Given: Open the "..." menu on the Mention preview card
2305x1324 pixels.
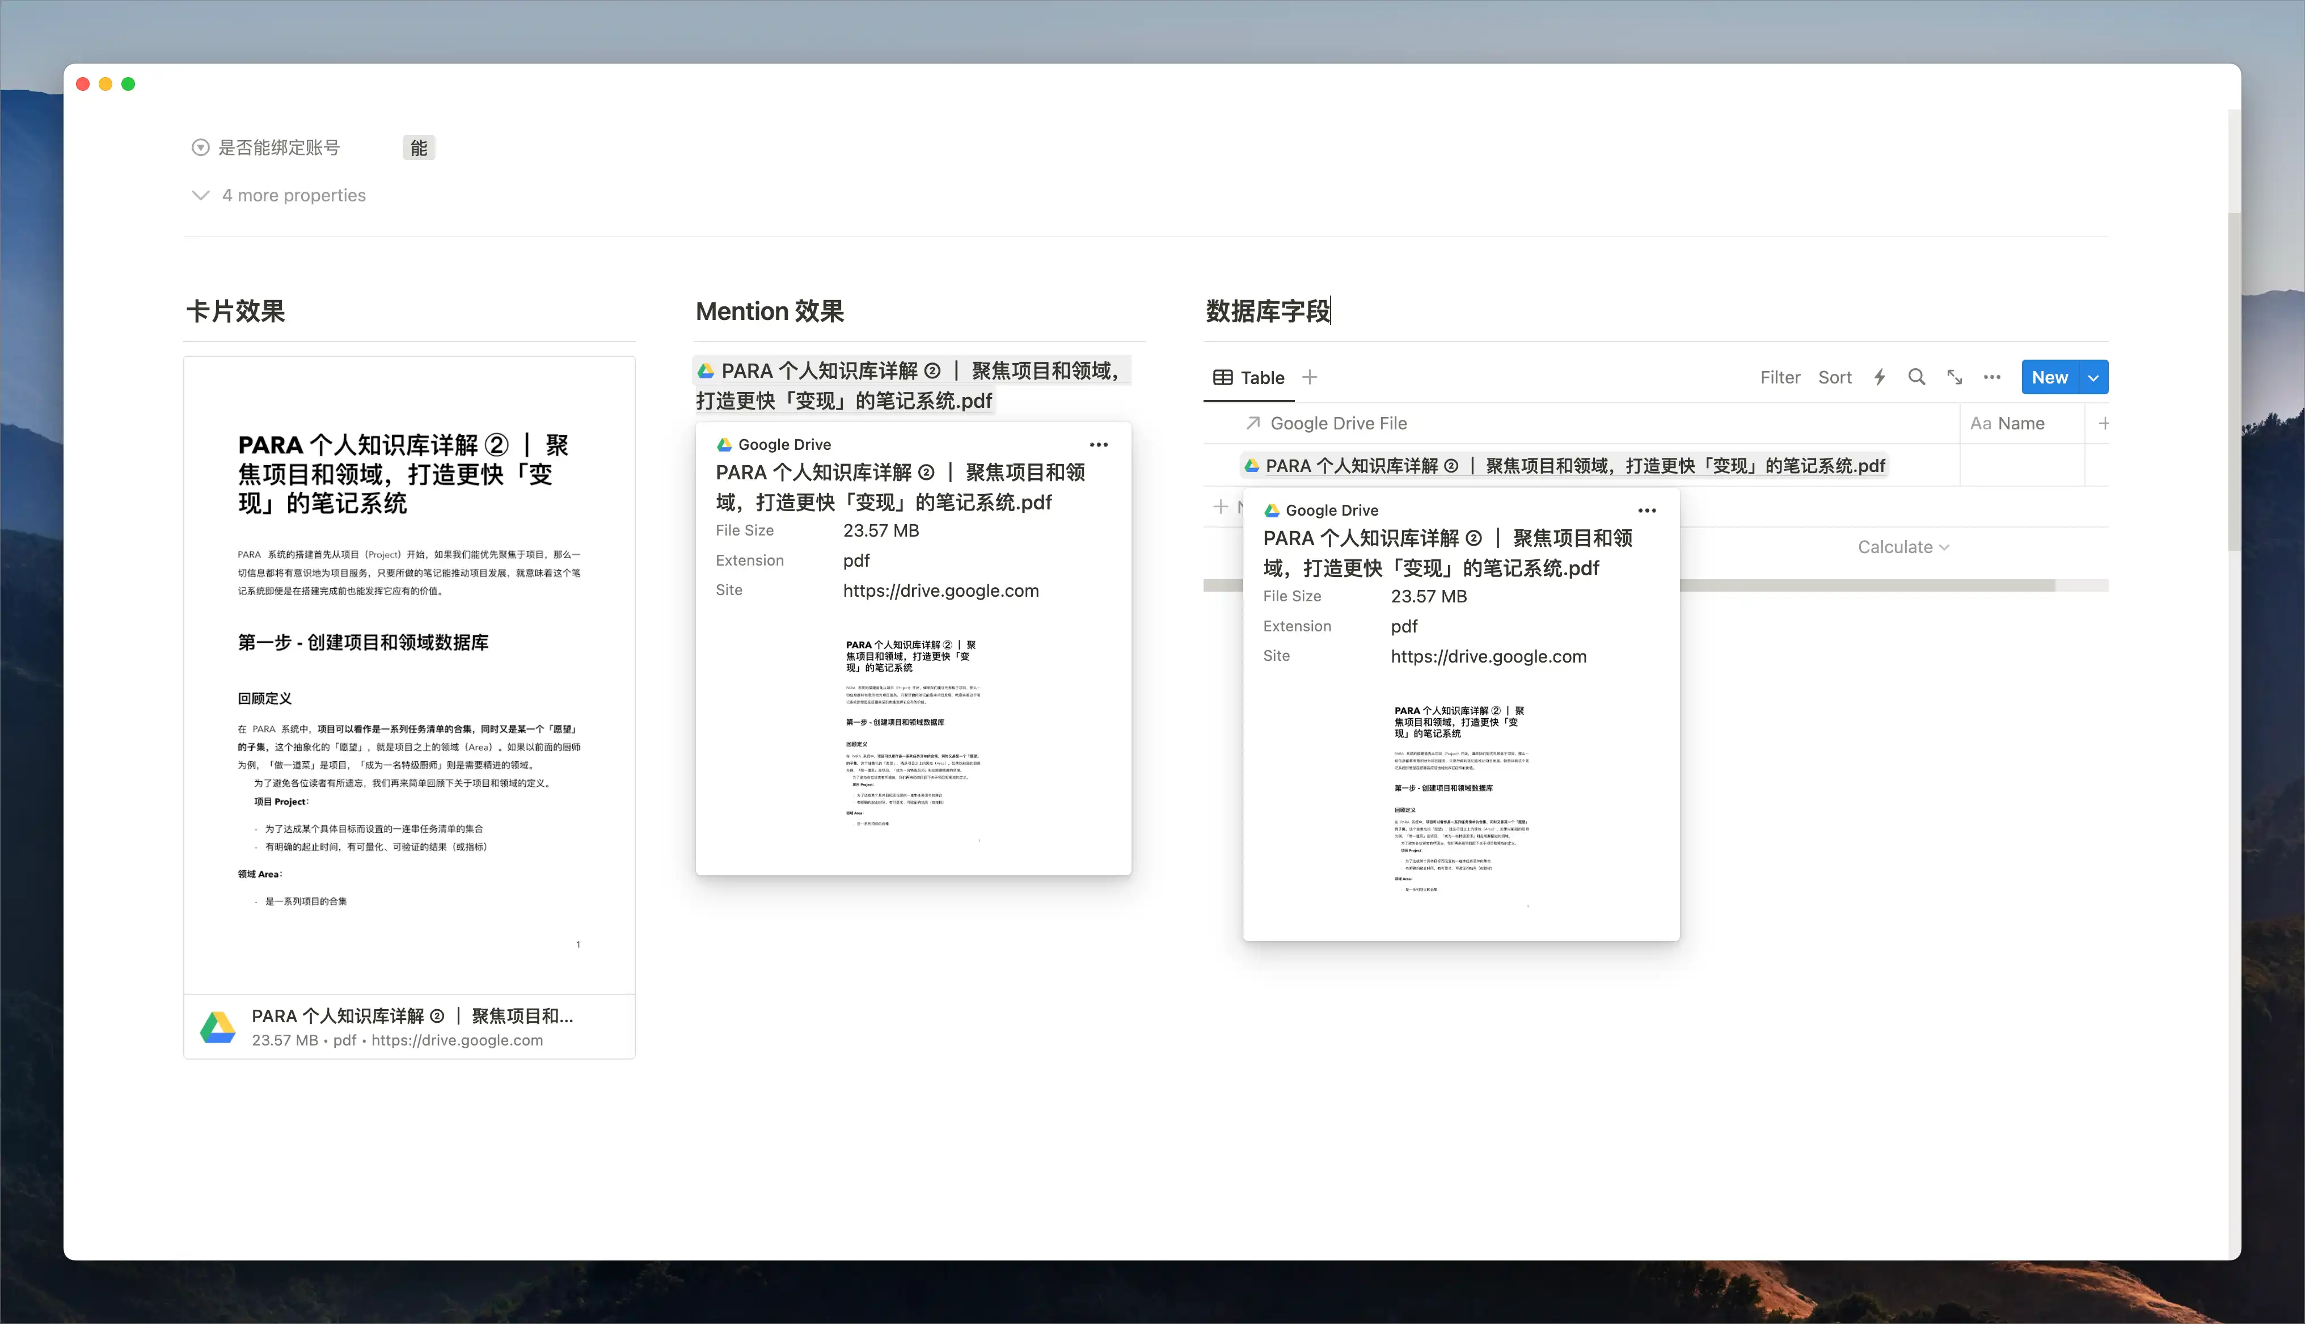Looking at the screenshot, I should 1099,445.
